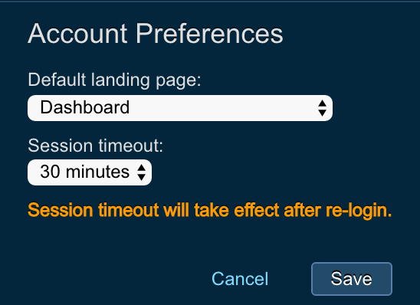Image resolution: width=420 pixels, height=305 pixels.
Task: Open the Default landing page dropdown
Action: pyautogui.click(x=180, y=108)
